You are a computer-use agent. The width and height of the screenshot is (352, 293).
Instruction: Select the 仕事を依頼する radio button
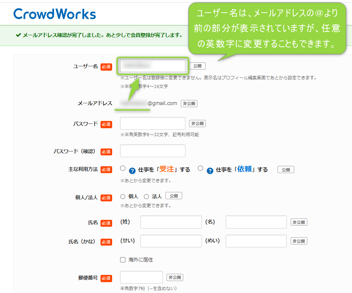(200, 168)
